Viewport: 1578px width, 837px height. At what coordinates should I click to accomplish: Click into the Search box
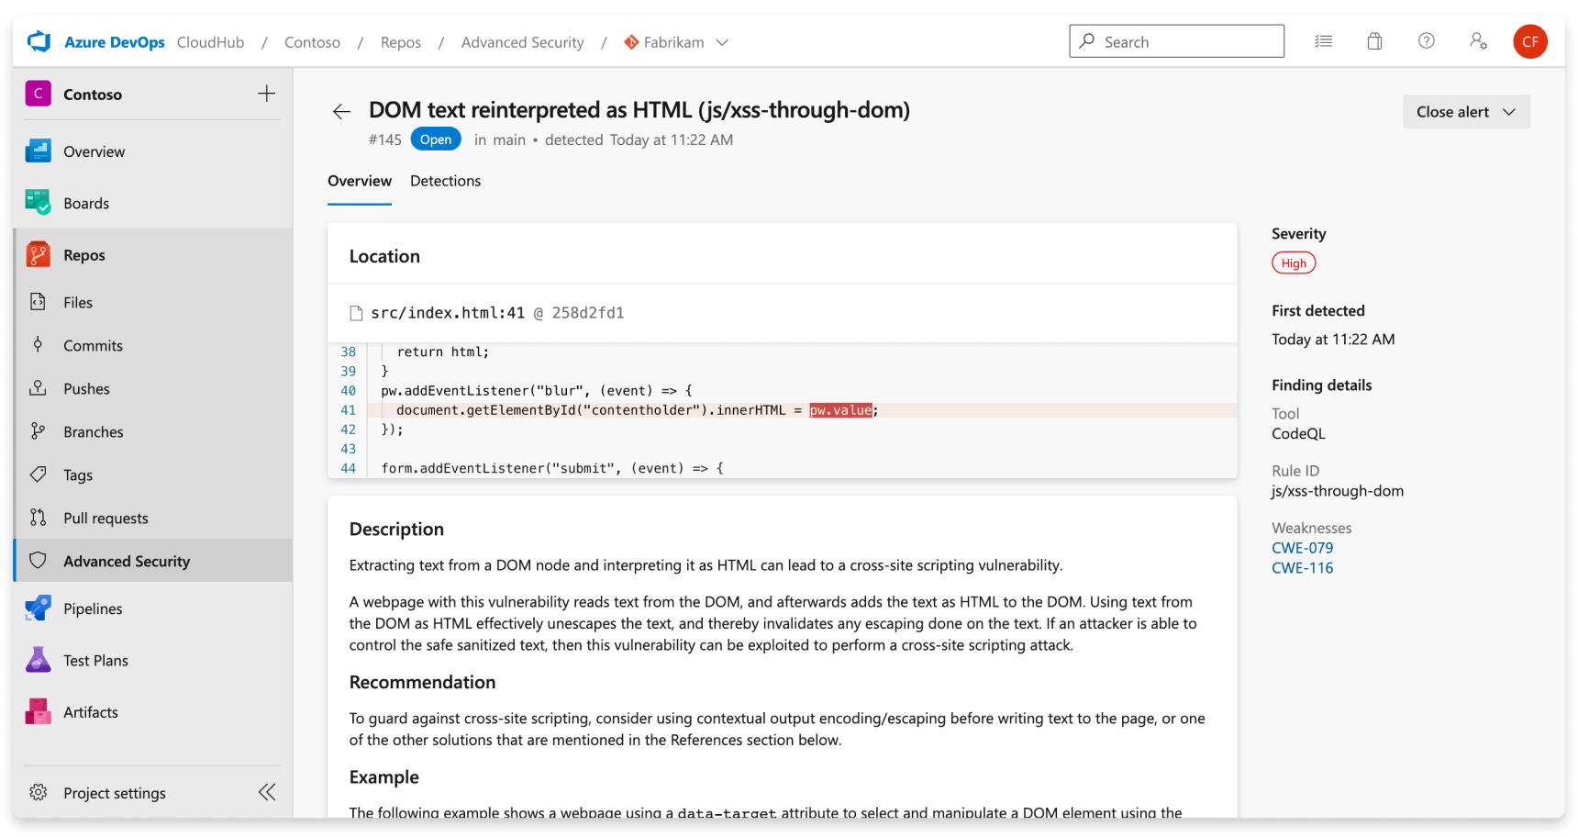click(1176, 41)
